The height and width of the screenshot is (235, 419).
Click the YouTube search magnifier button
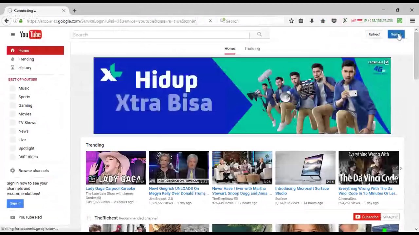pyautogui.click(x=259, y=34)
